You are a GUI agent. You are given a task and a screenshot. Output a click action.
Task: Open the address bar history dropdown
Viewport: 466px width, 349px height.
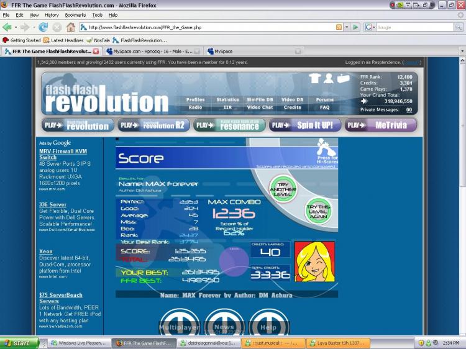click(347, 27)
